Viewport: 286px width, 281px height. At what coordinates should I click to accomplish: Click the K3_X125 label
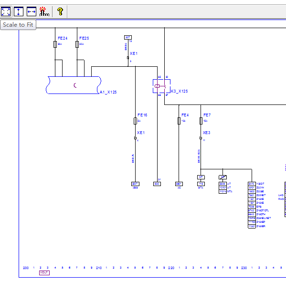coord(180,91)
